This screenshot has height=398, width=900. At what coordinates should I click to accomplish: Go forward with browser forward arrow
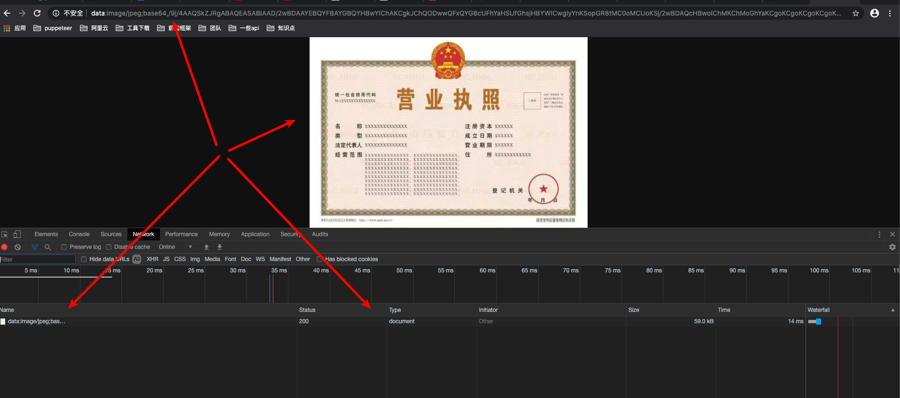pyautogui.click(x=22, y=13)
